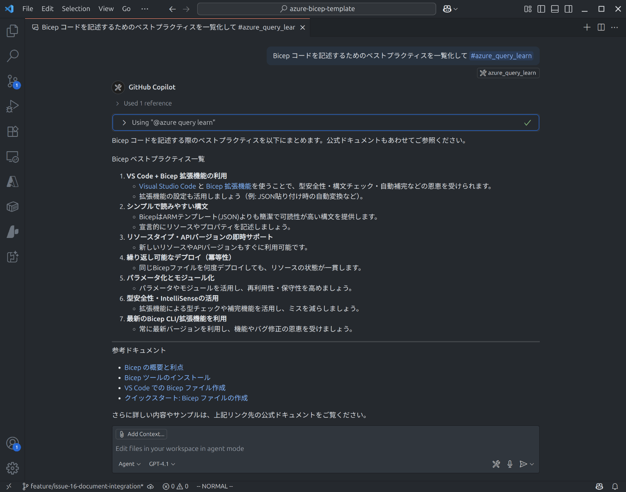The image size is (626, 492).
Task: Toggle the Panel visibility
Action: pyautogui.click(x=555, y=9)
